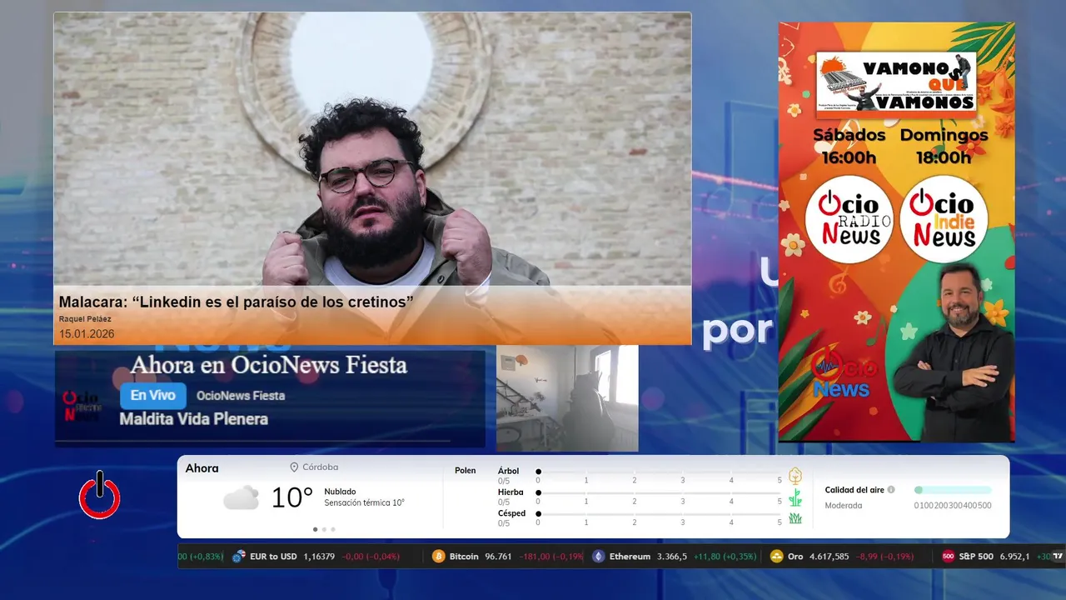The image size is (1066, 600).
Task: Click the air quality info icon
Action: [891, 490]
